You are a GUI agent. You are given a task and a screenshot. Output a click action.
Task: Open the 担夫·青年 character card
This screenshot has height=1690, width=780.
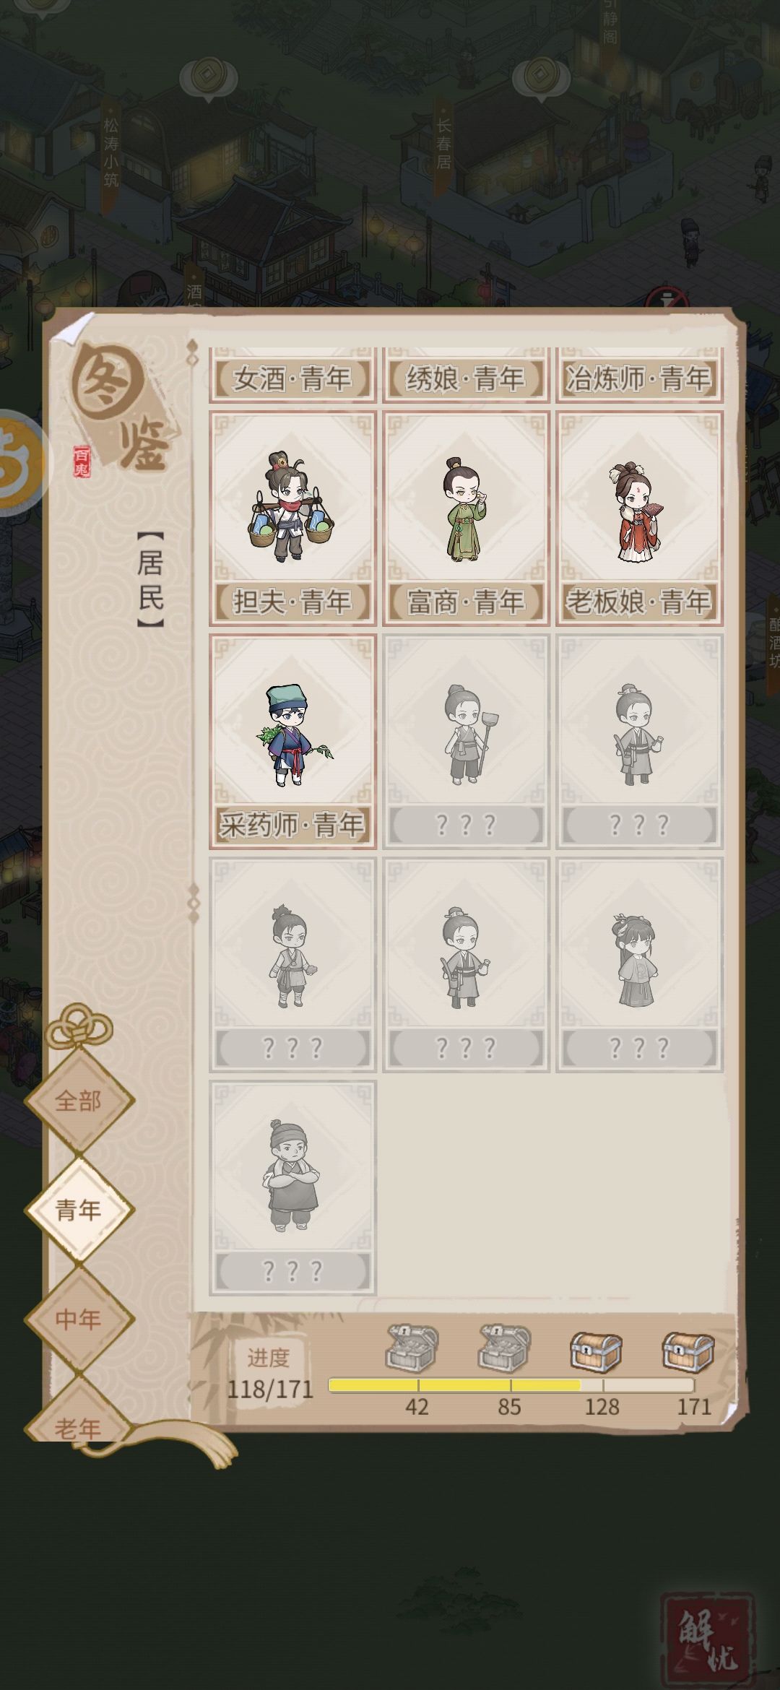pos(292,519)
